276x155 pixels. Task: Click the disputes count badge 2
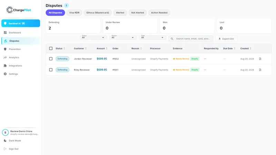tap(66, 6)
